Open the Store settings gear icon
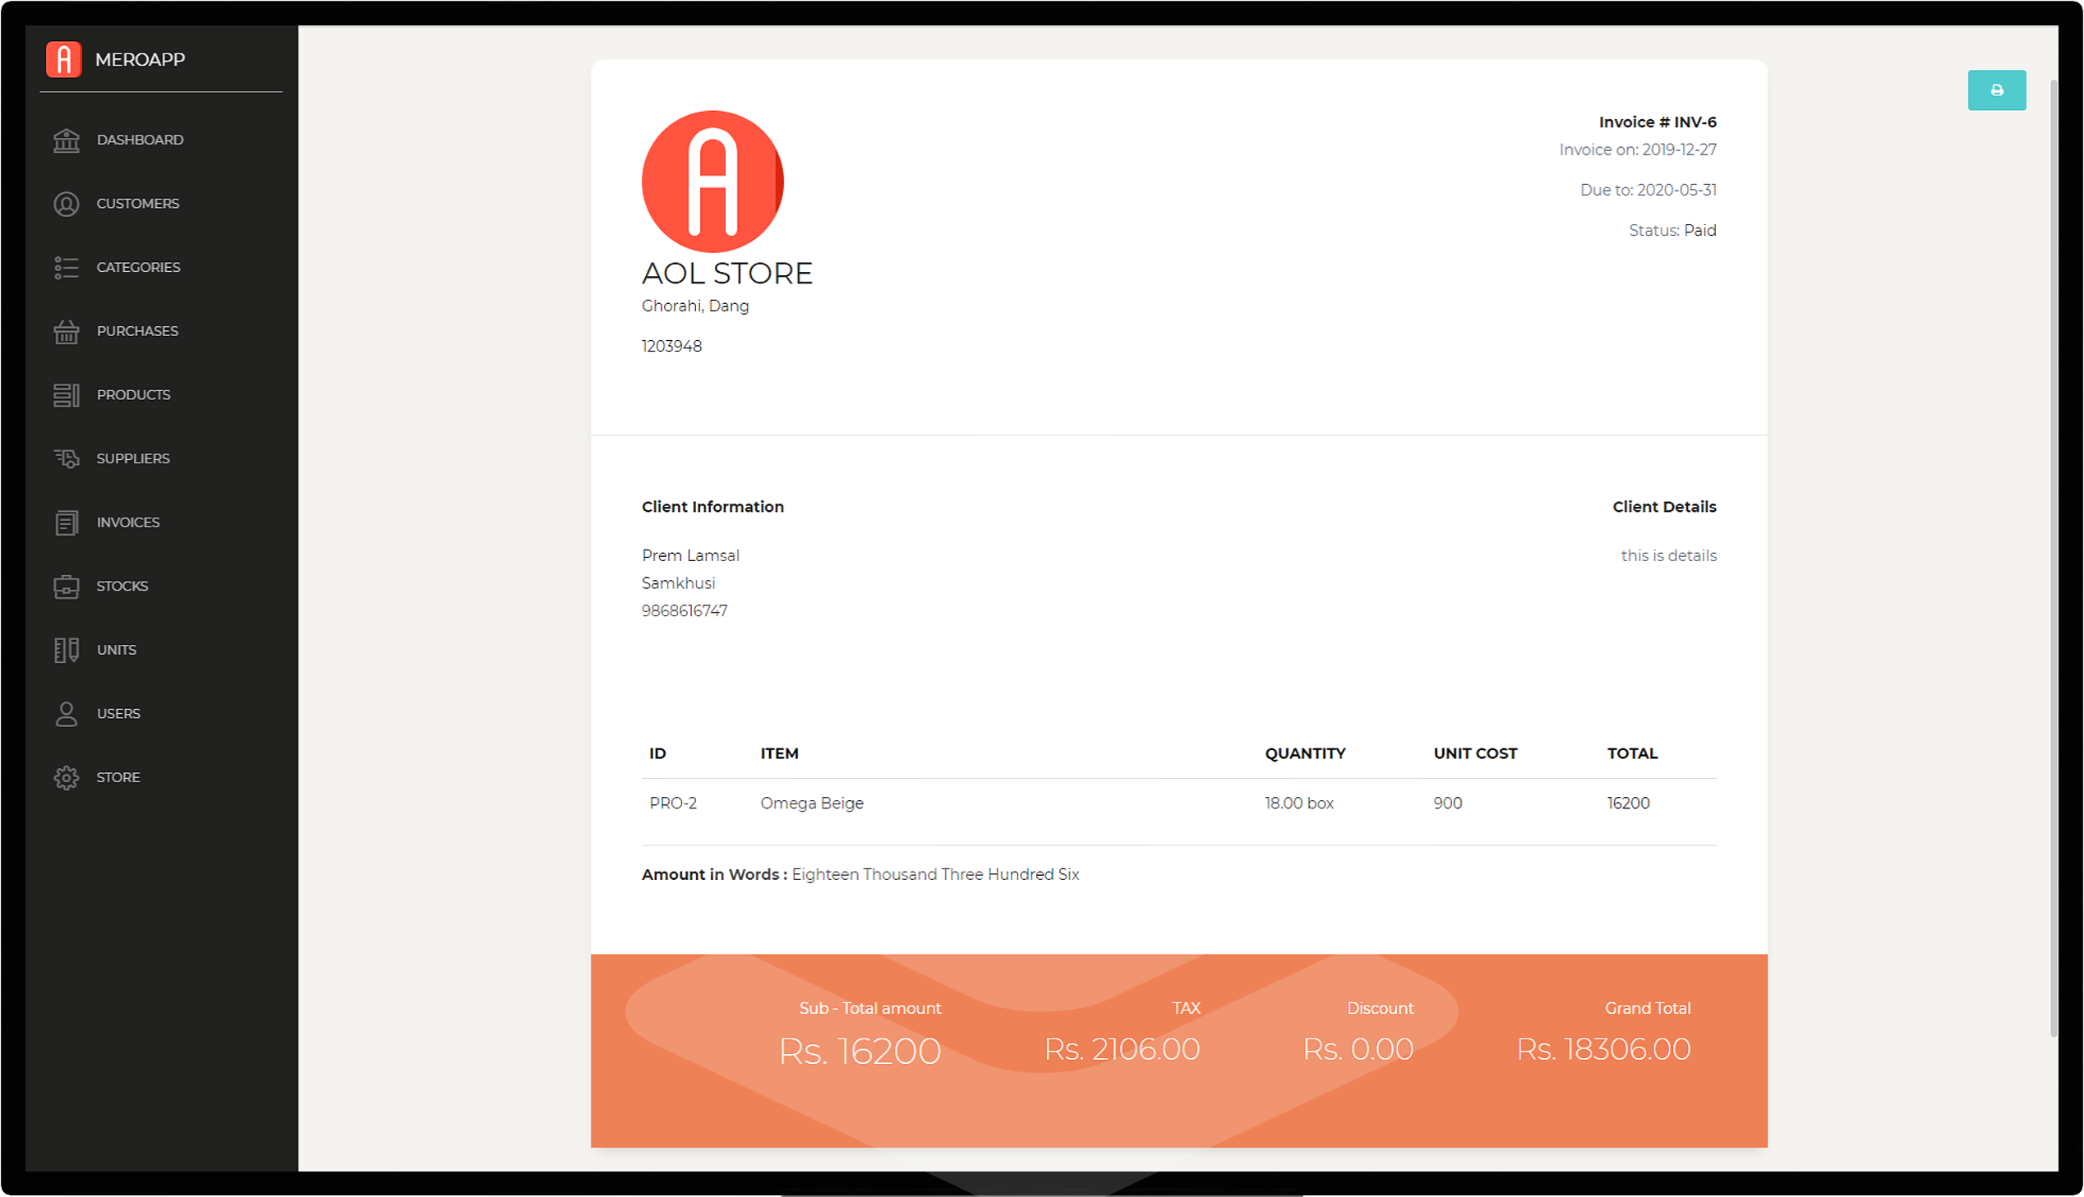Screen dimensions: 2084x1197 [x=67, y=777]
